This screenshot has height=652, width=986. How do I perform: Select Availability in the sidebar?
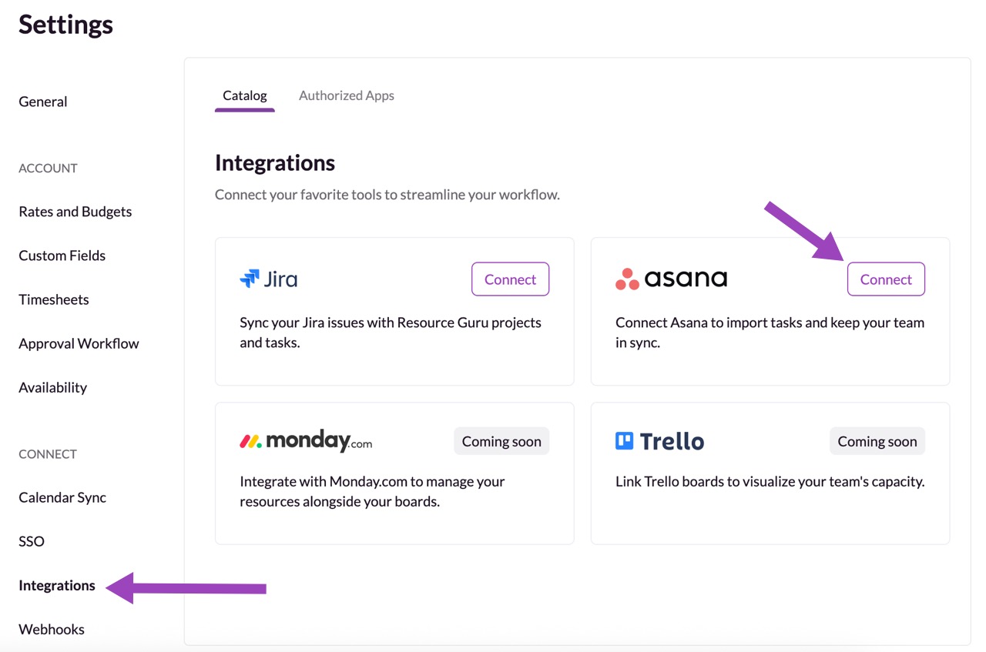(52, 387)
